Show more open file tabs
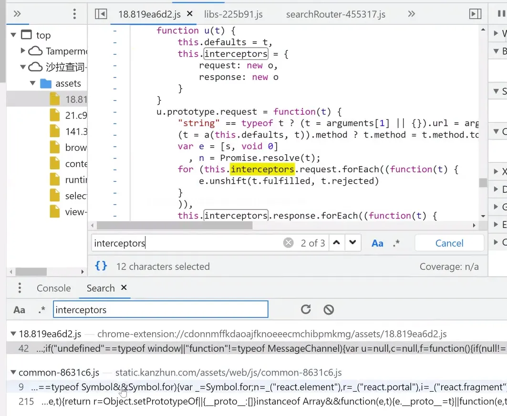507x416 pixels. click(411, 14)
